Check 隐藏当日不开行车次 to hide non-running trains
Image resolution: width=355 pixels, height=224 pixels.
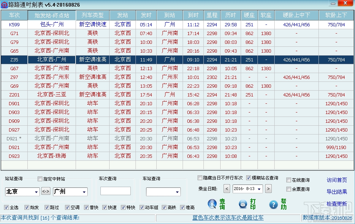(199, 178)
